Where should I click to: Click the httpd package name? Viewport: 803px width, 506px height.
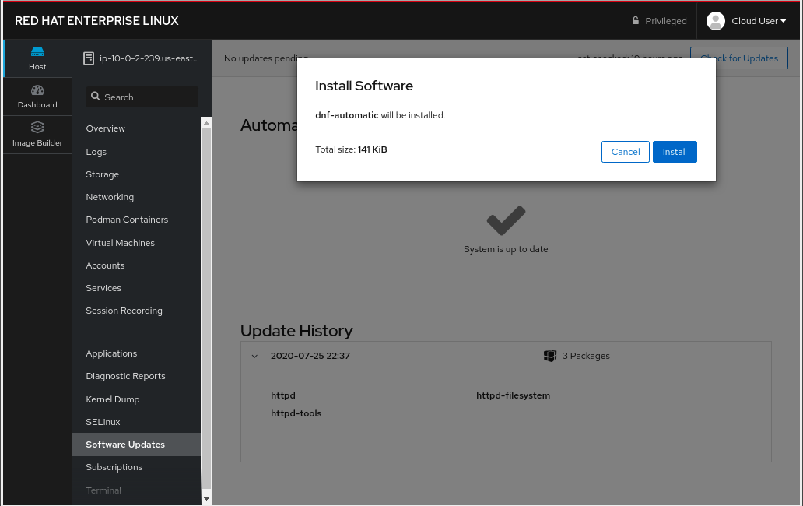click(x=283, y=395)
